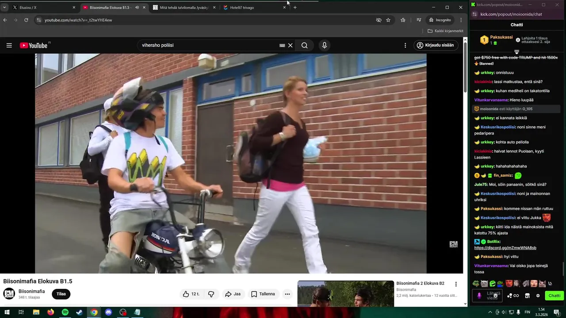Open the tab search dropdown arrow
Image resolution: width=566 pixels, height=318 pixels.
(x=4, y=8)
